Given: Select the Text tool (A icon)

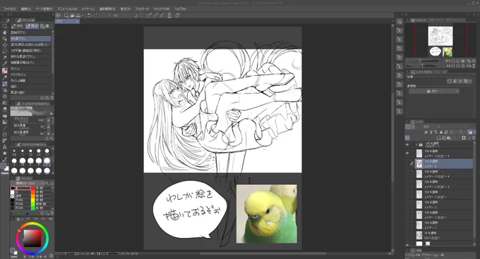Looking at the screenshot, I should (x=5, y=147).
